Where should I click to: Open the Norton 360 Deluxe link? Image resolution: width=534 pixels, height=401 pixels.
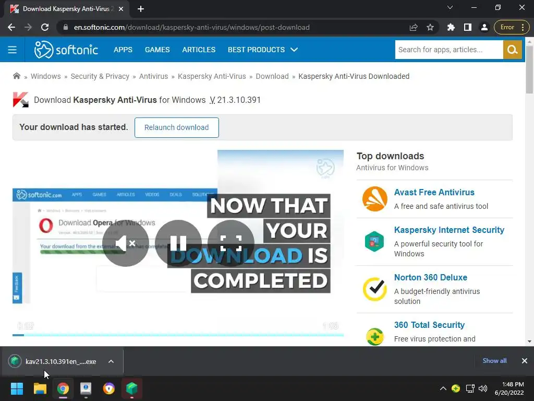[x=430, y=277]
